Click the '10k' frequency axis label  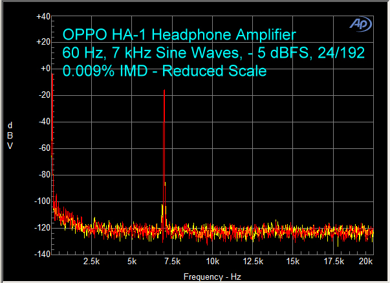point(213,262)
